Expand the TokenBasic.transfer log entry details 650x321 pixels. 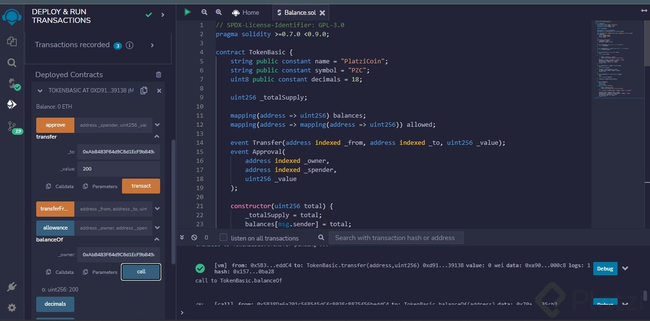(x=625, y=269)
